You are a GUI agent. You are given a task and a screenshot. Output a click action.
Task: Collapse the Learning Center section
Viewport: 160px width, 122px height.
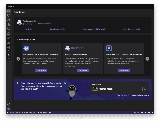pos(17,39)
